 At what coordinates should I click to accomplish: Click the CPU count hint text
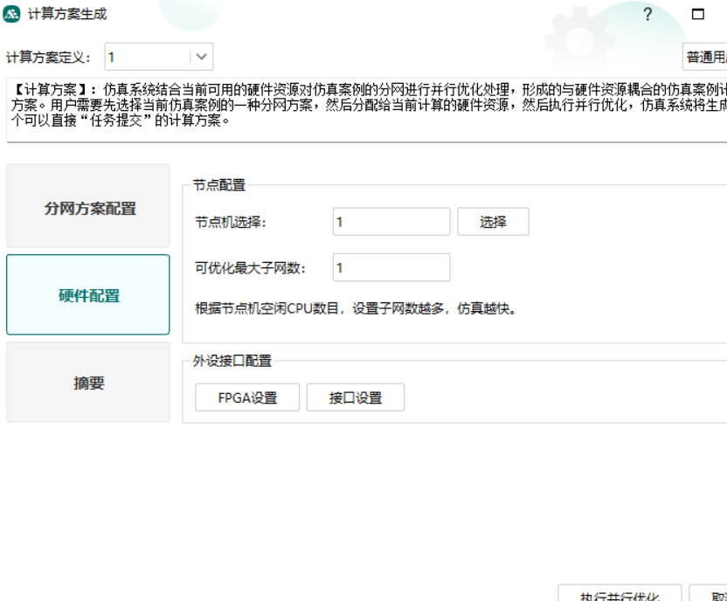(356, 308)
